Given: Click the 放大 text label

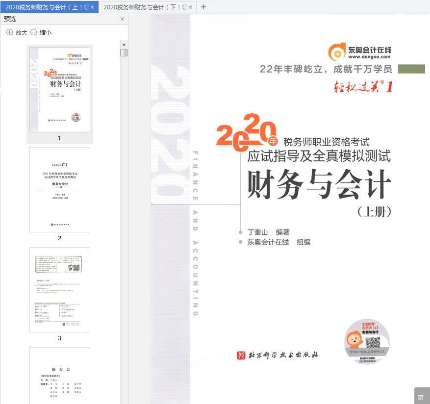Looking at the screenshot, I should point(22,33).
